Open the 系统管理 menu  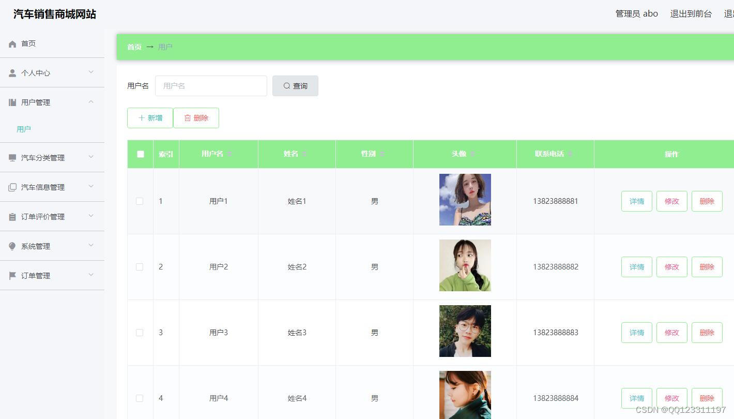point(52,246)
